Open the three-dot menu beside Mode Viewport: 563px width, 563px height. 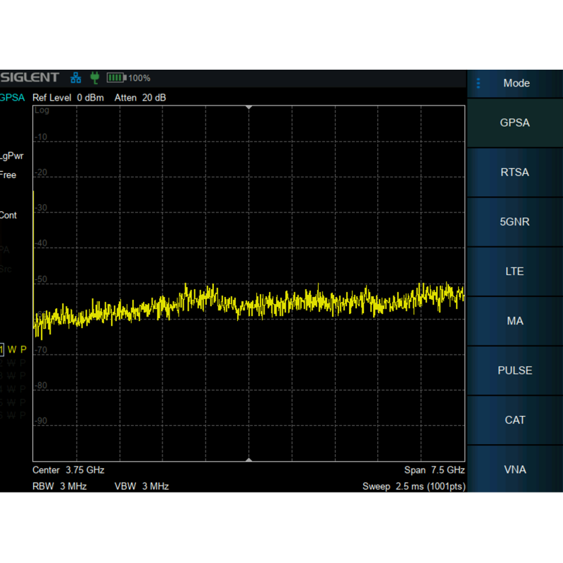point(479,83)
